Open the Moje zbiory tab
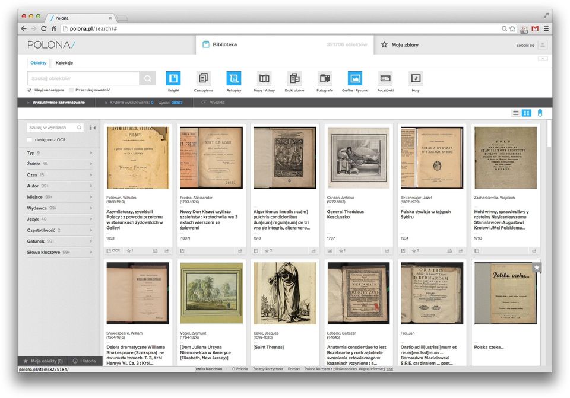The image size is (570, 398). [x=400, y=44]
